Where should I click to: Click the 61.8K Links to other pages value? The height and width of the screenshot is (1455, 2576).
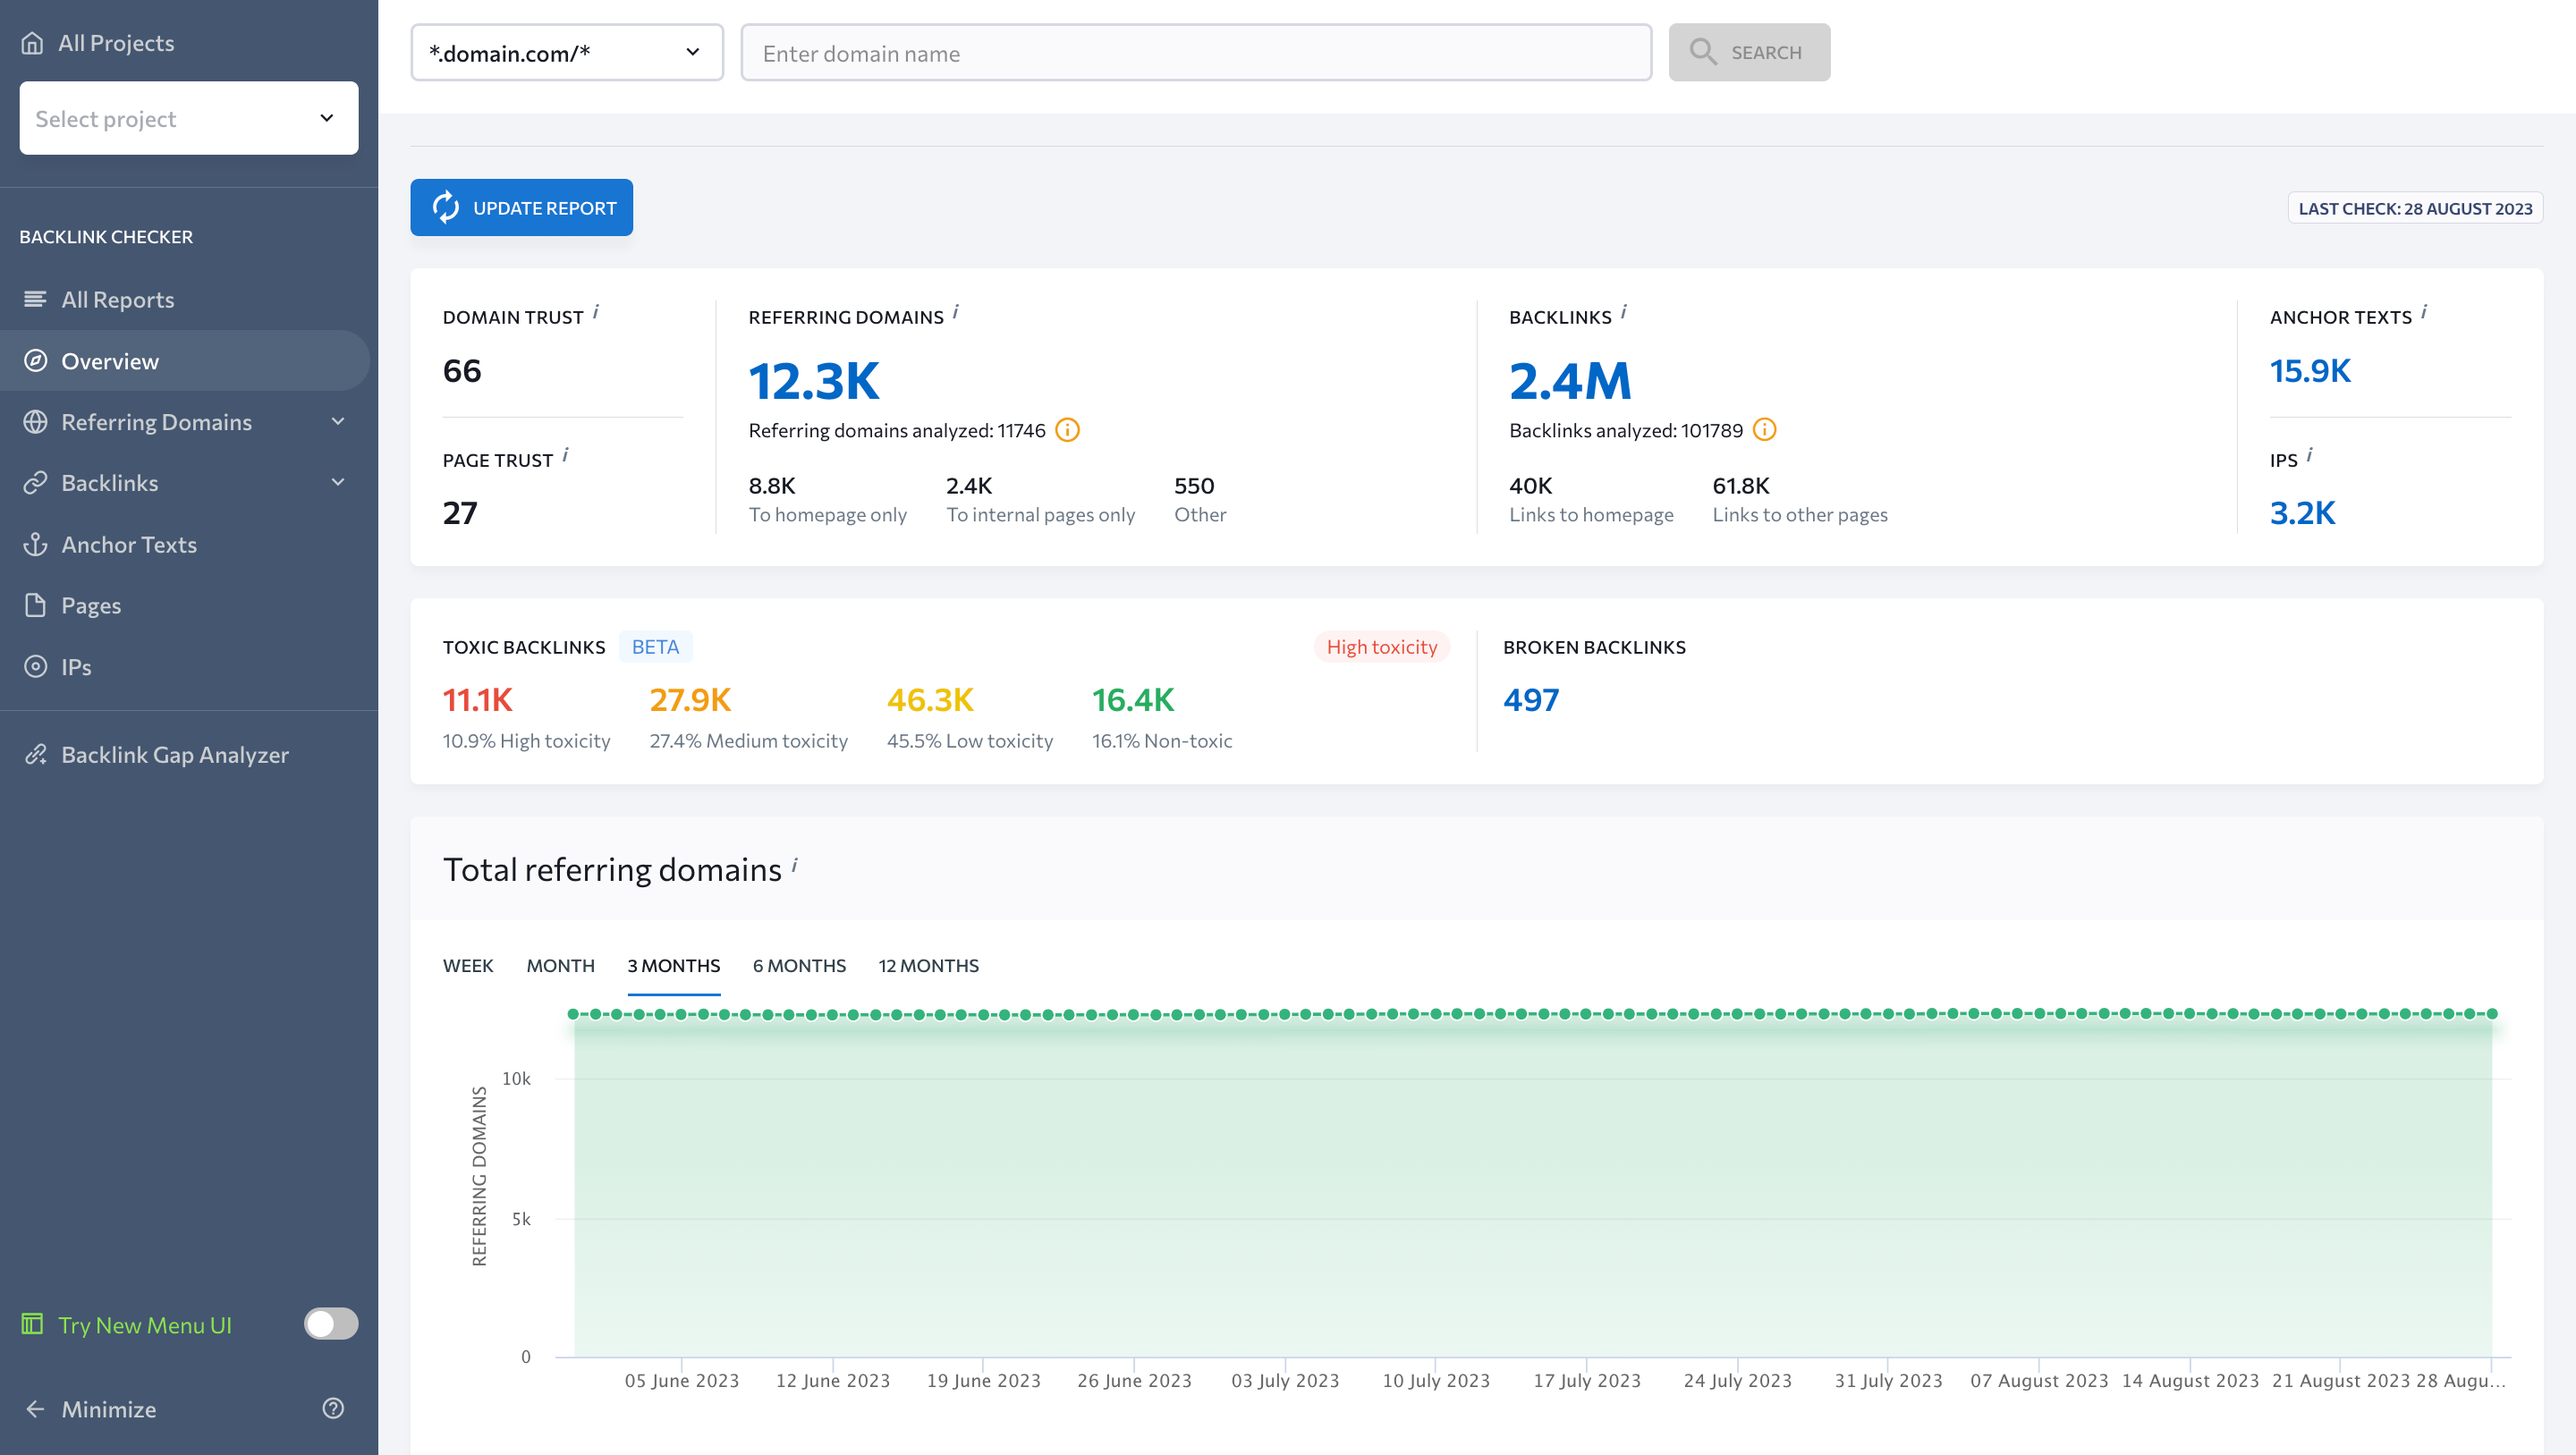1741,486
